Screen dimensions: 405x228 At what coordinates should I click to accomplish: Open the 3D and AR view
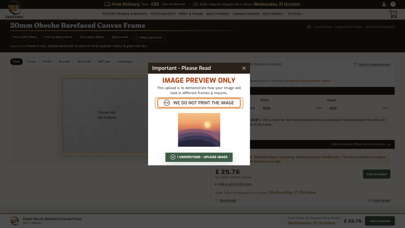pyautogui.click(x=84, y=62)
